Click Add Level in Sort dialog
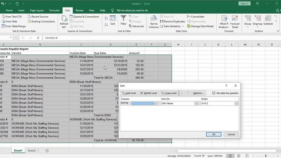281x158 pixels. click(x=129, y=93)
